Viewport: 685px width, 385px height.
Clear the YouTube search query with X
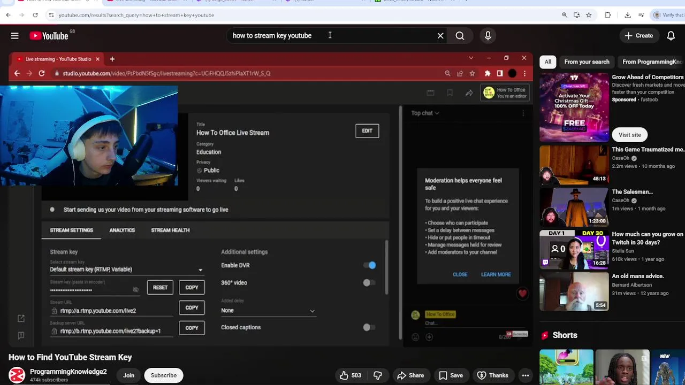coord(440,36)
